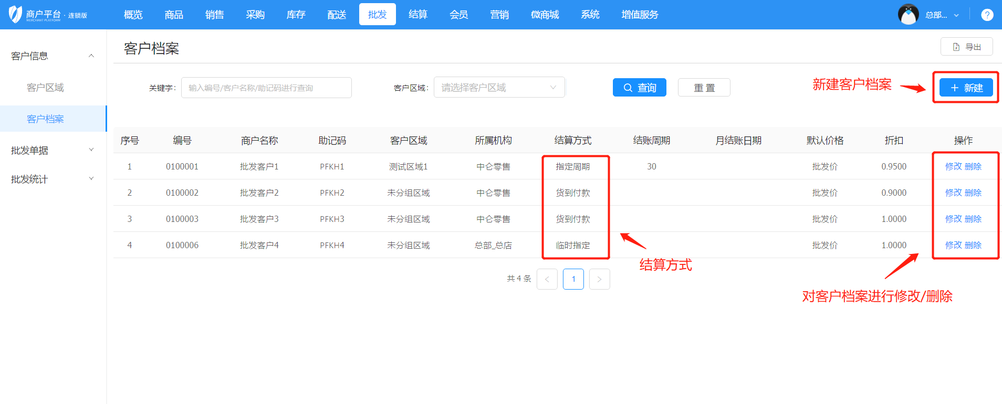1002x404 pixels.
Task: Click the 新建 button to add customer
Action: point(966,88)
